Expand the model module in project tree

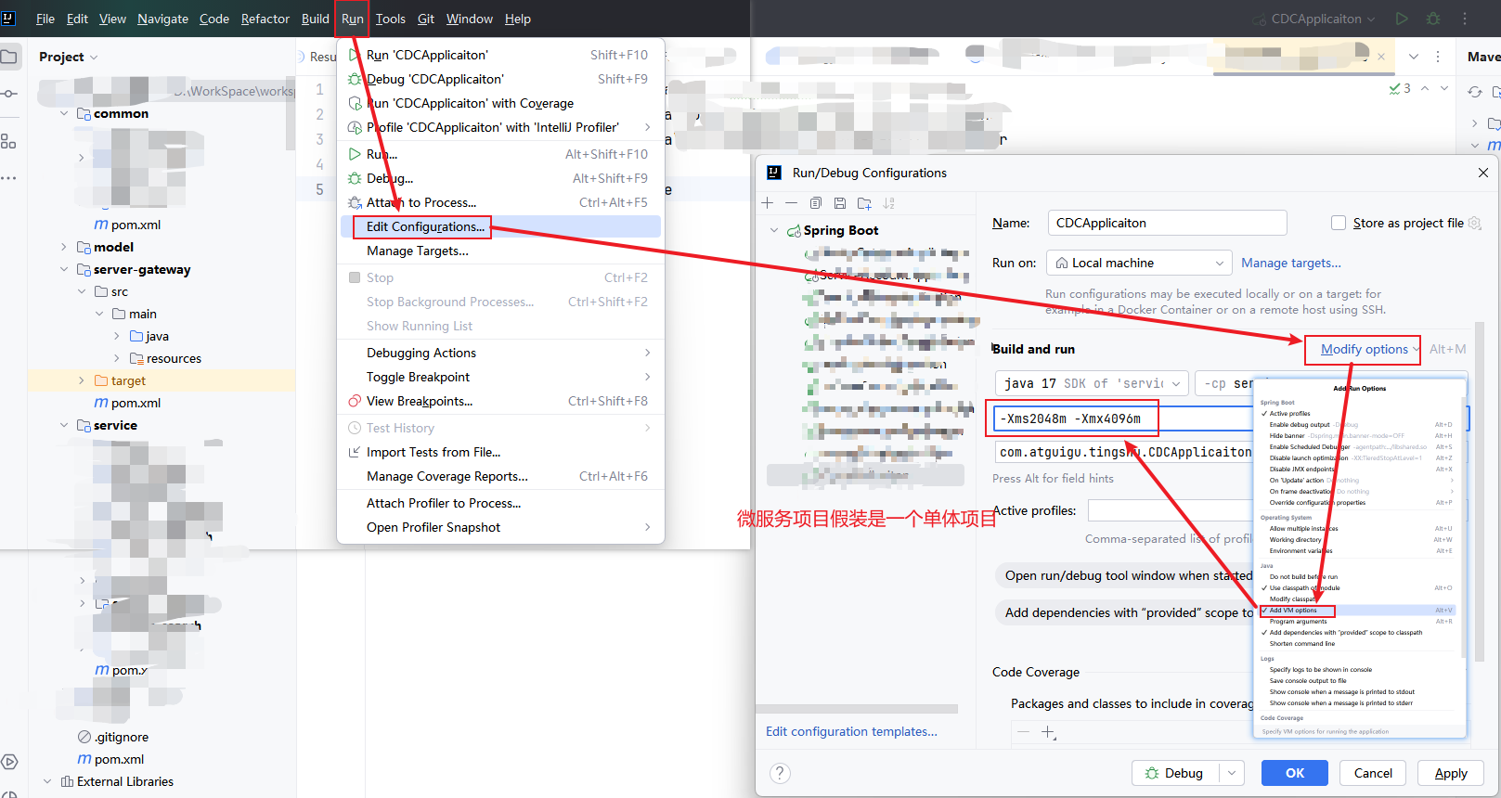64,247
